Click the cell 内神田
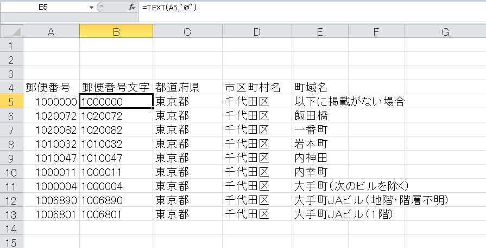This screenshot has height=248, width=486. pyautogui.click(x=320, y=158)
